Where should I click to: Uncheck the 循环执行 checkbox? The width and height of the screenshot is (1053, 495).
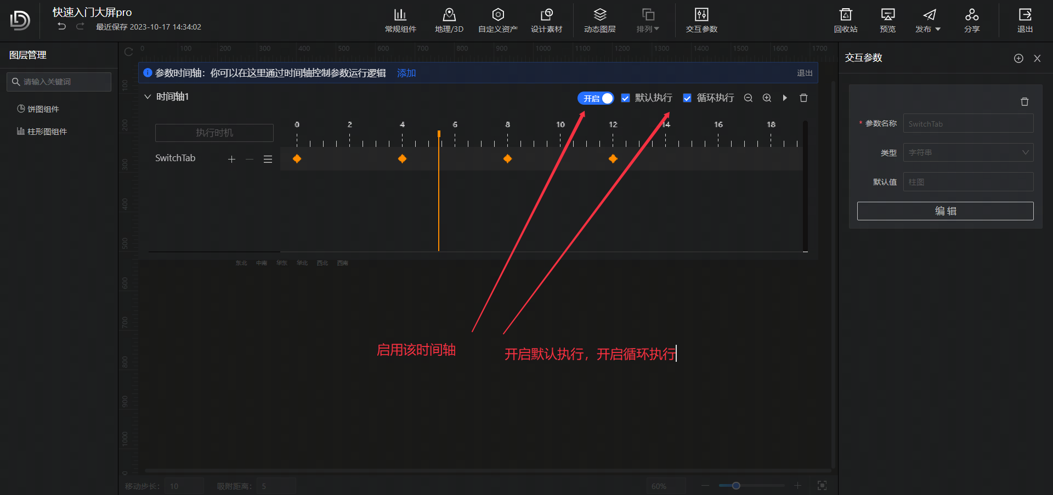pyautogui.click(x=687, y=98)
